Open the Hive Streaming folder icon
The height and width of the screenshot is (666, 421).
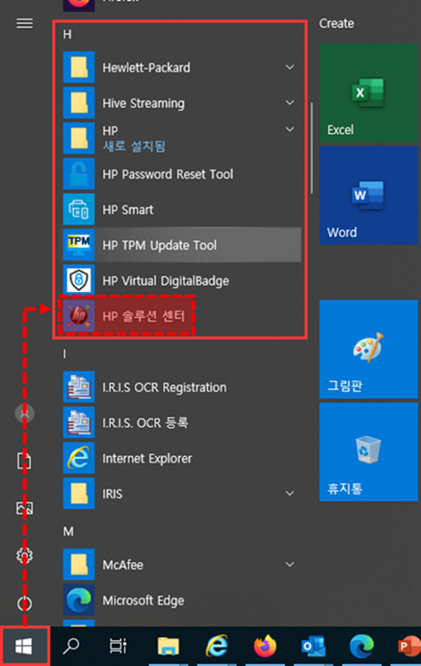coord(78,103)
